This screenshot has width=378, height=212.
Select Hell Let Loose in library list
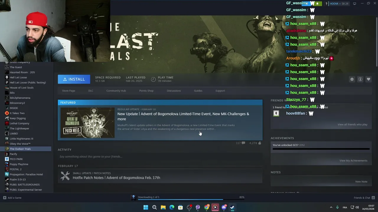pos(18,77)
